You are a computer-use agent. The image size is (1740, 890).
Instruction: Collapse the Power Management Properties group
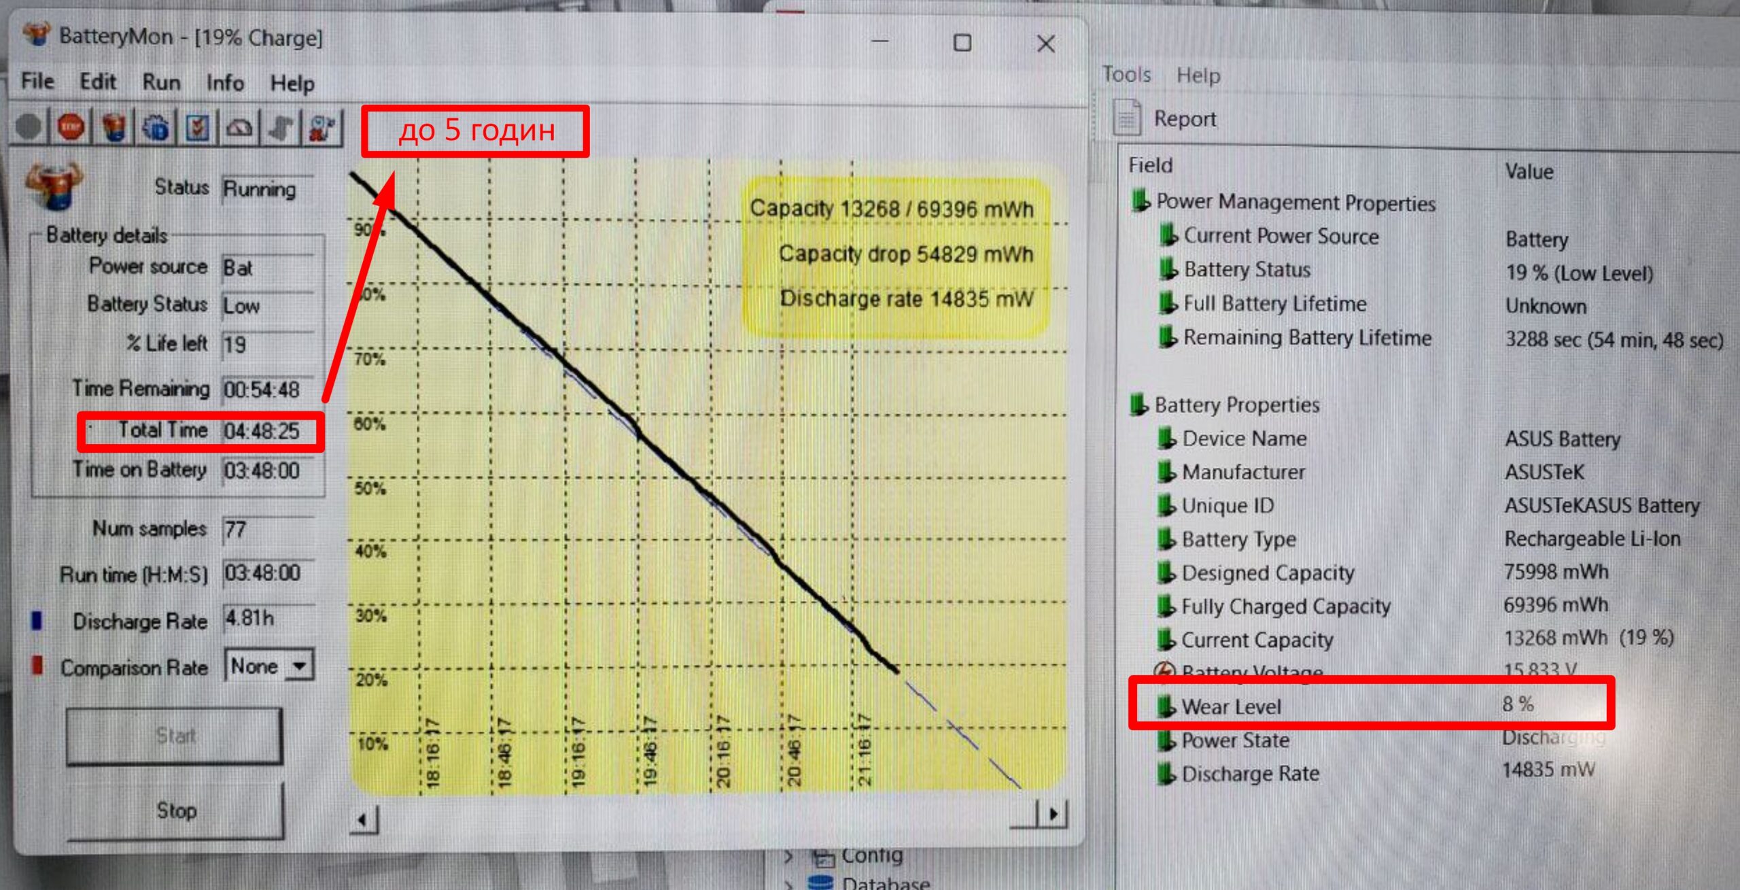1139,201
